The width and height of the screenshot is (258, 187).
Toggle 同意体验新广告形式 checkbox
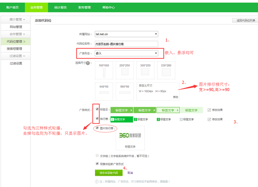[x=97, y=163]
